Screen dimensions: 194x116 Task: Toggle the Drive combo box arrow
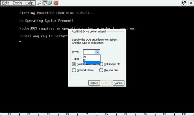(x=97, y=52)
